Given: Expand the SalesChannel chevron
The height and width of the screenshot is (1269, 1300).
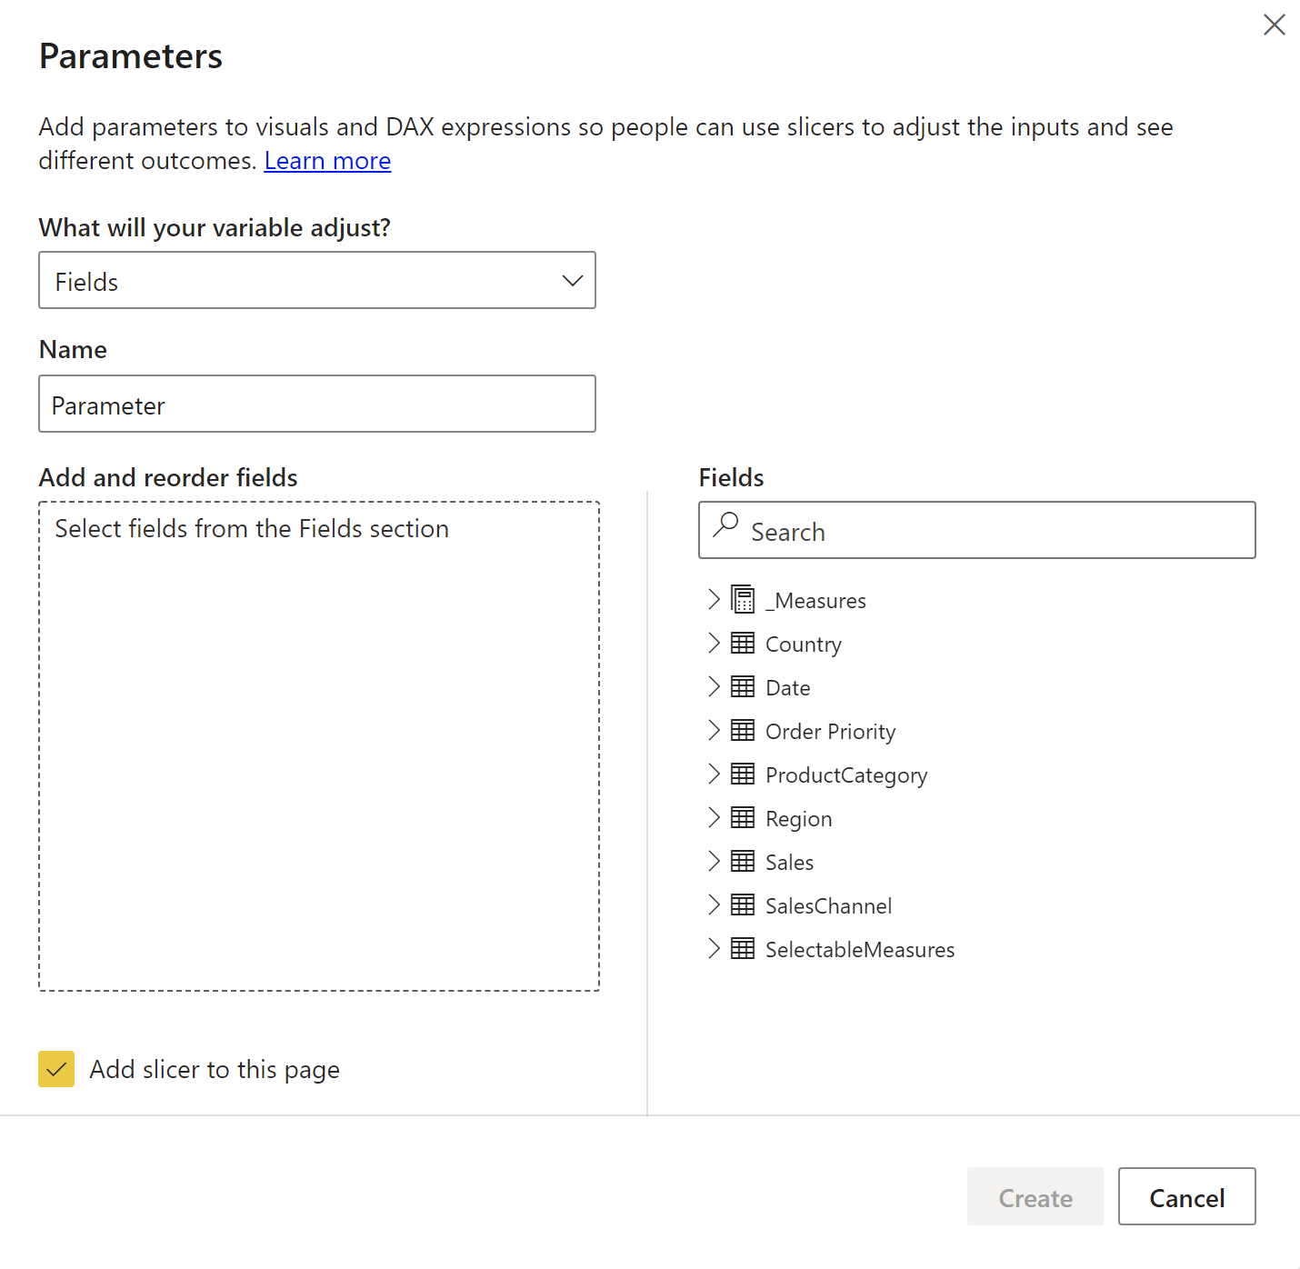Looking at the screenshot, I should point(714,904).
